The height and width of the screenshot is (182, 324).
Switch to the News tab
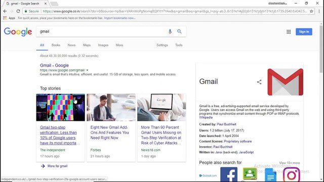pyautogui.click(x=71, y=45)
